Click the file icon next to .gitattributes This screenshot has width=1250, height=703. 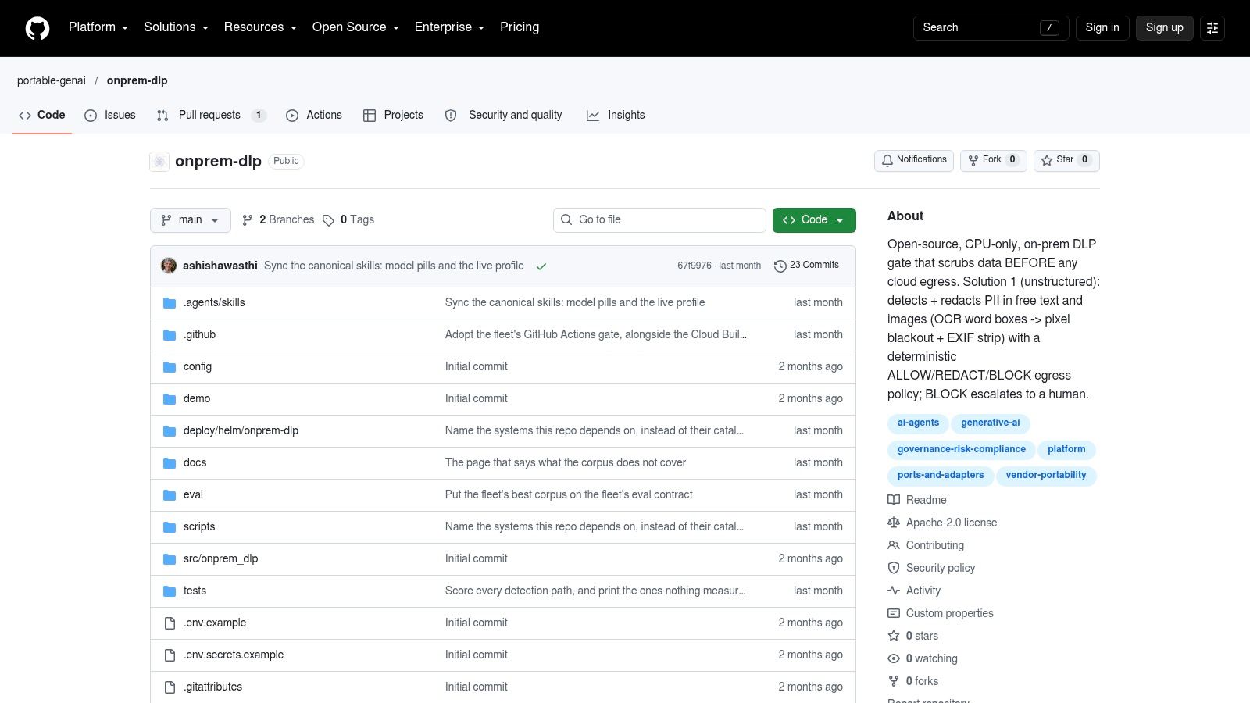170,687
